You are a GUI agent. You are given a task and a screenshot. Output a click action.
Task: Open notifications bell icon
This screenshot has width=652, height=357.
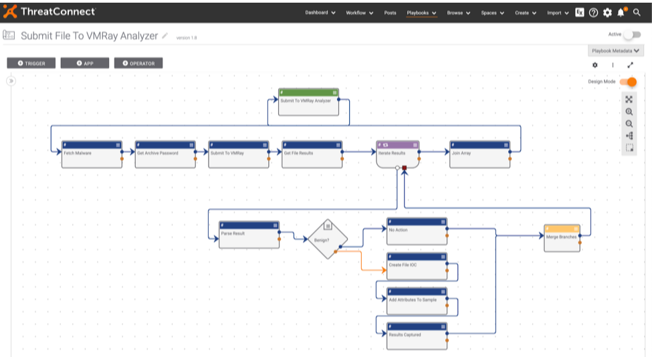click(621, 12)
